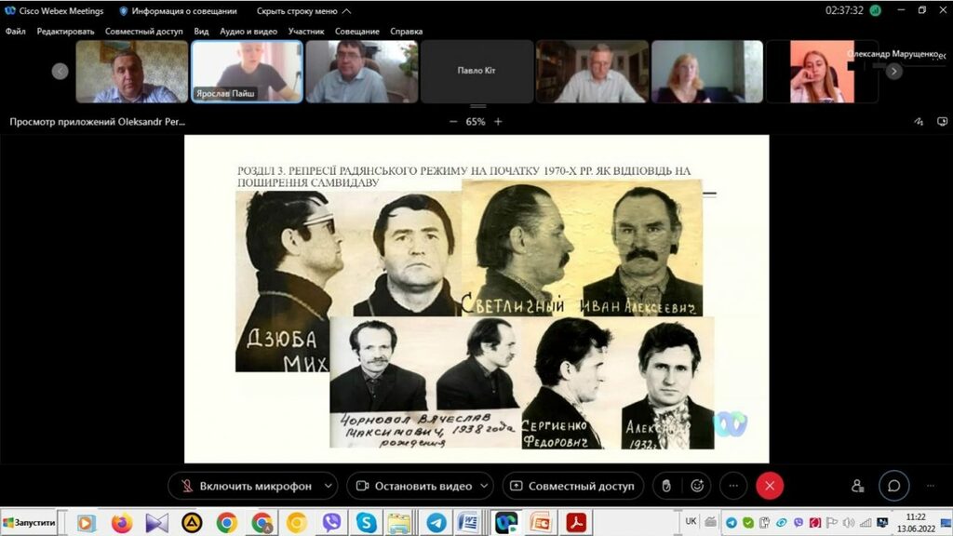Open Skype from the taskbar

pyautogui.click(x=366, y=523)
